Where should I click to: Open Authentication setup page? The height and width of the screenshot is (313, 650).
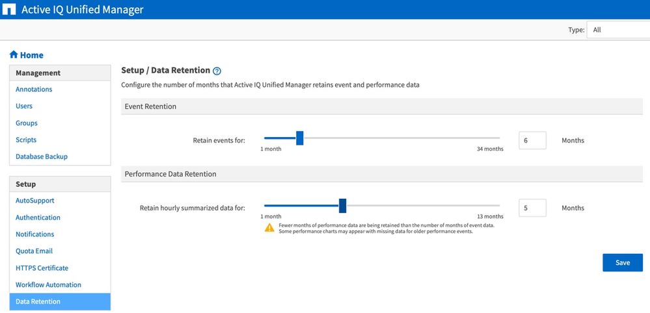38,218
